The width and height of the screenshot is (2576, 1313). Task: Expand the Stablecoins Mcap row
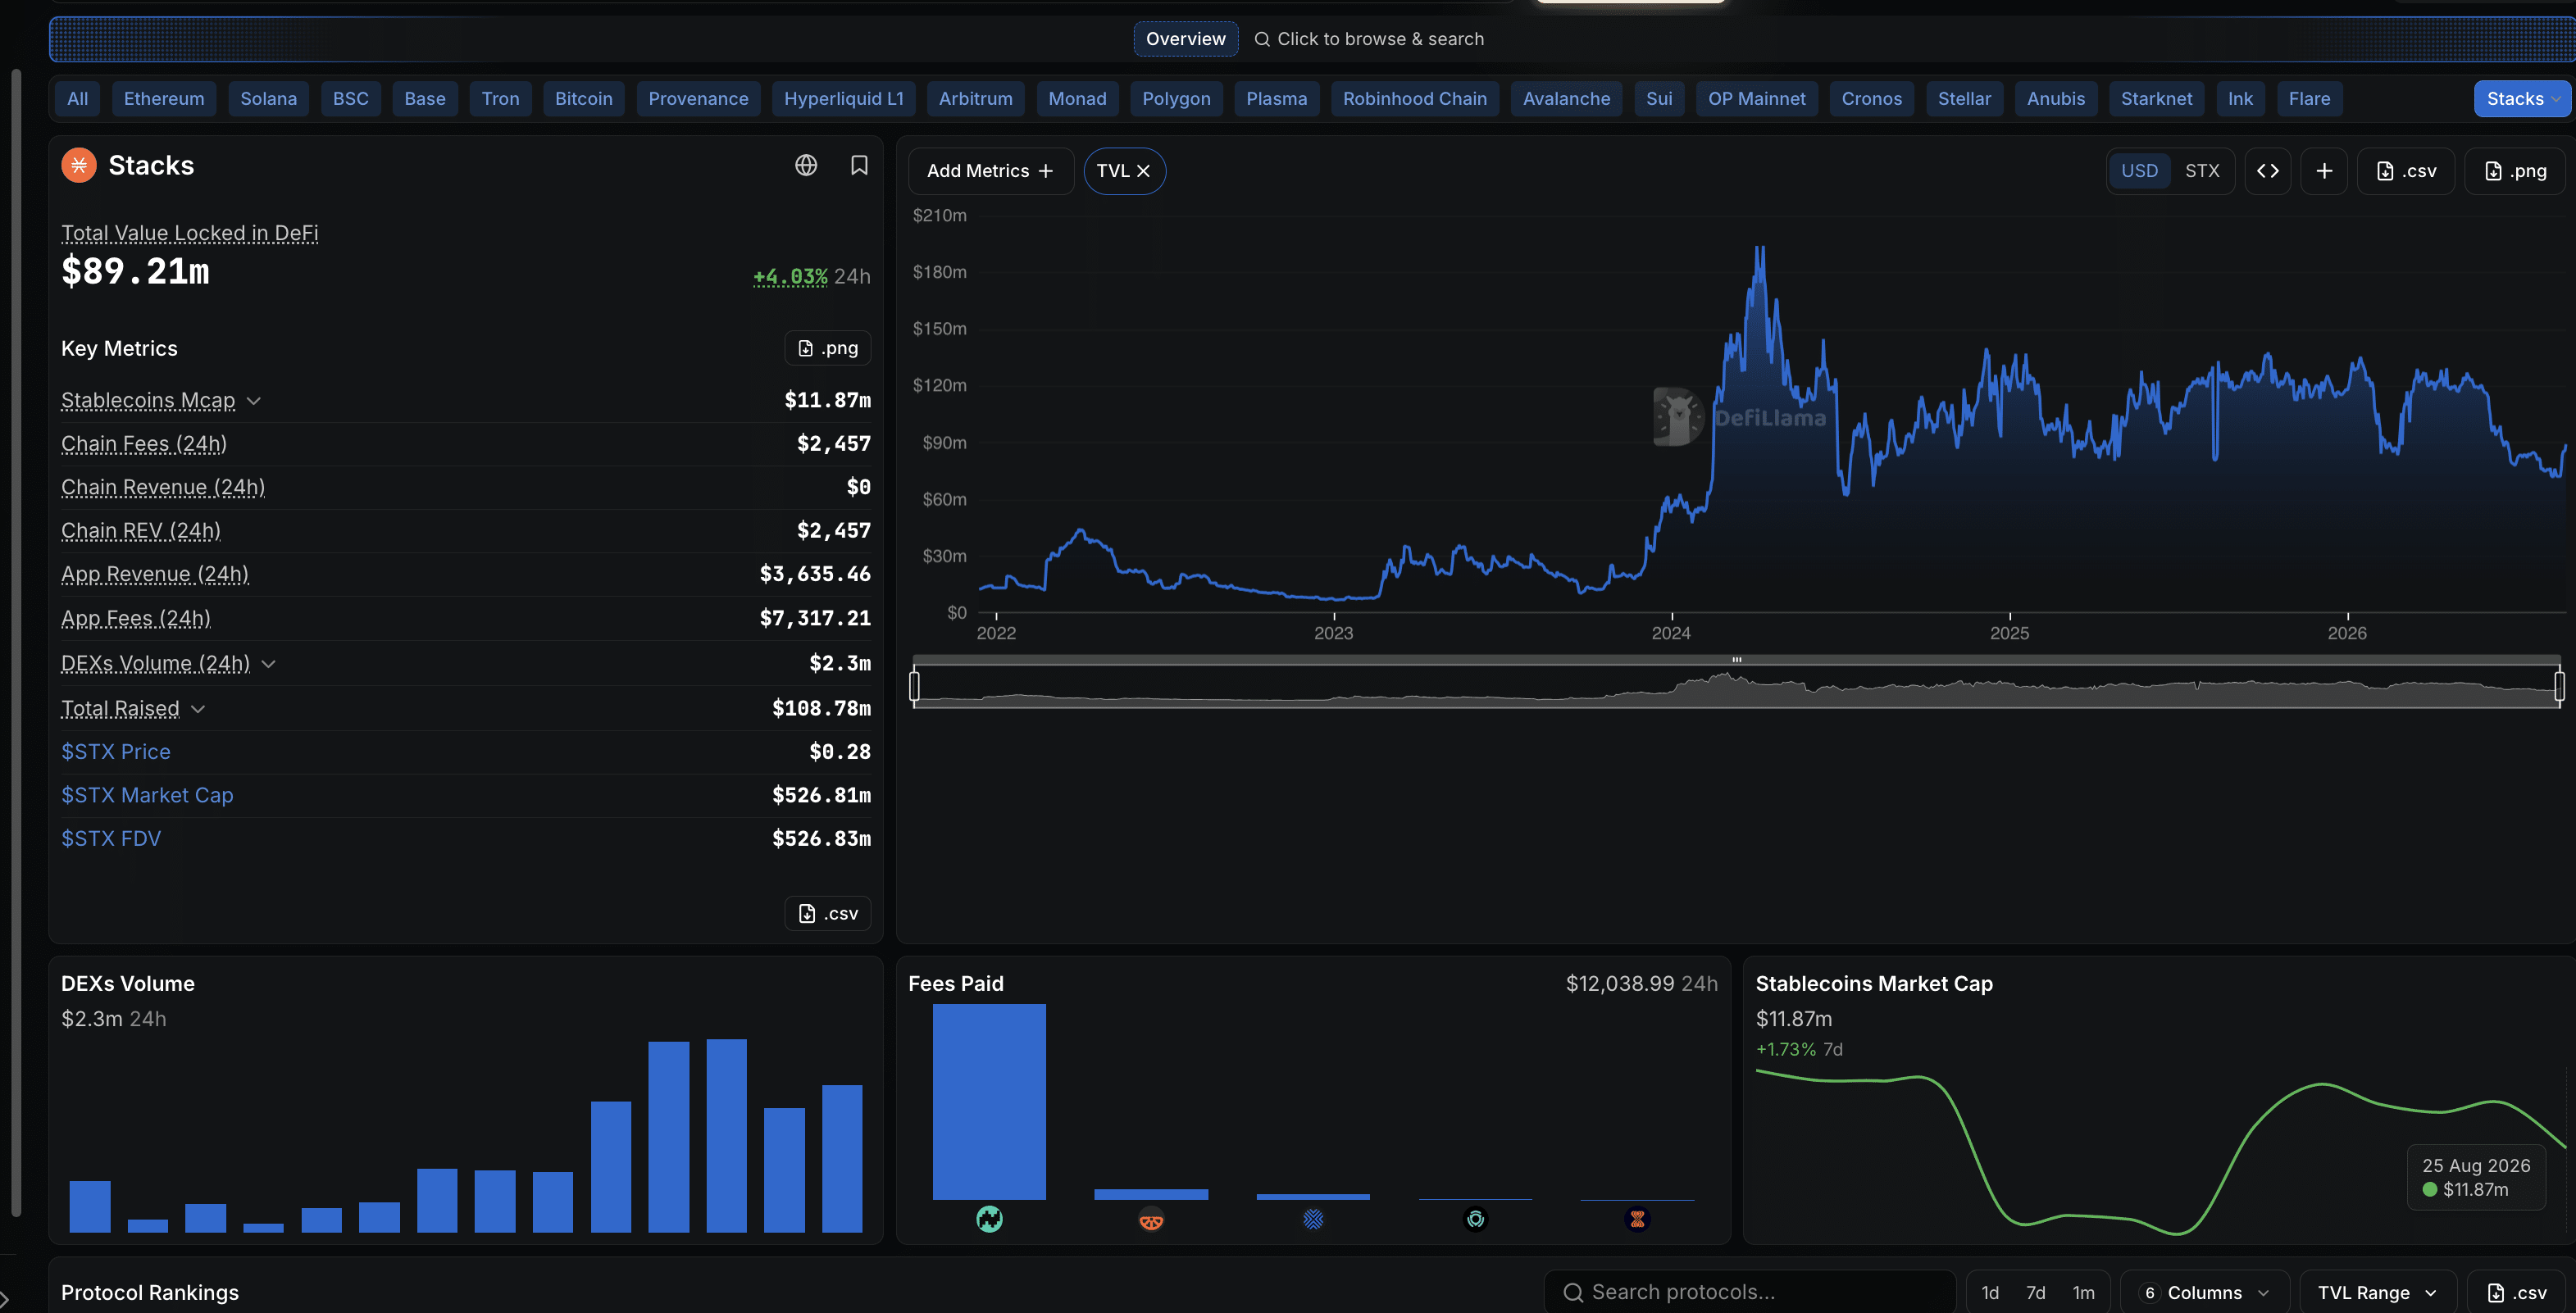[254, 401]
